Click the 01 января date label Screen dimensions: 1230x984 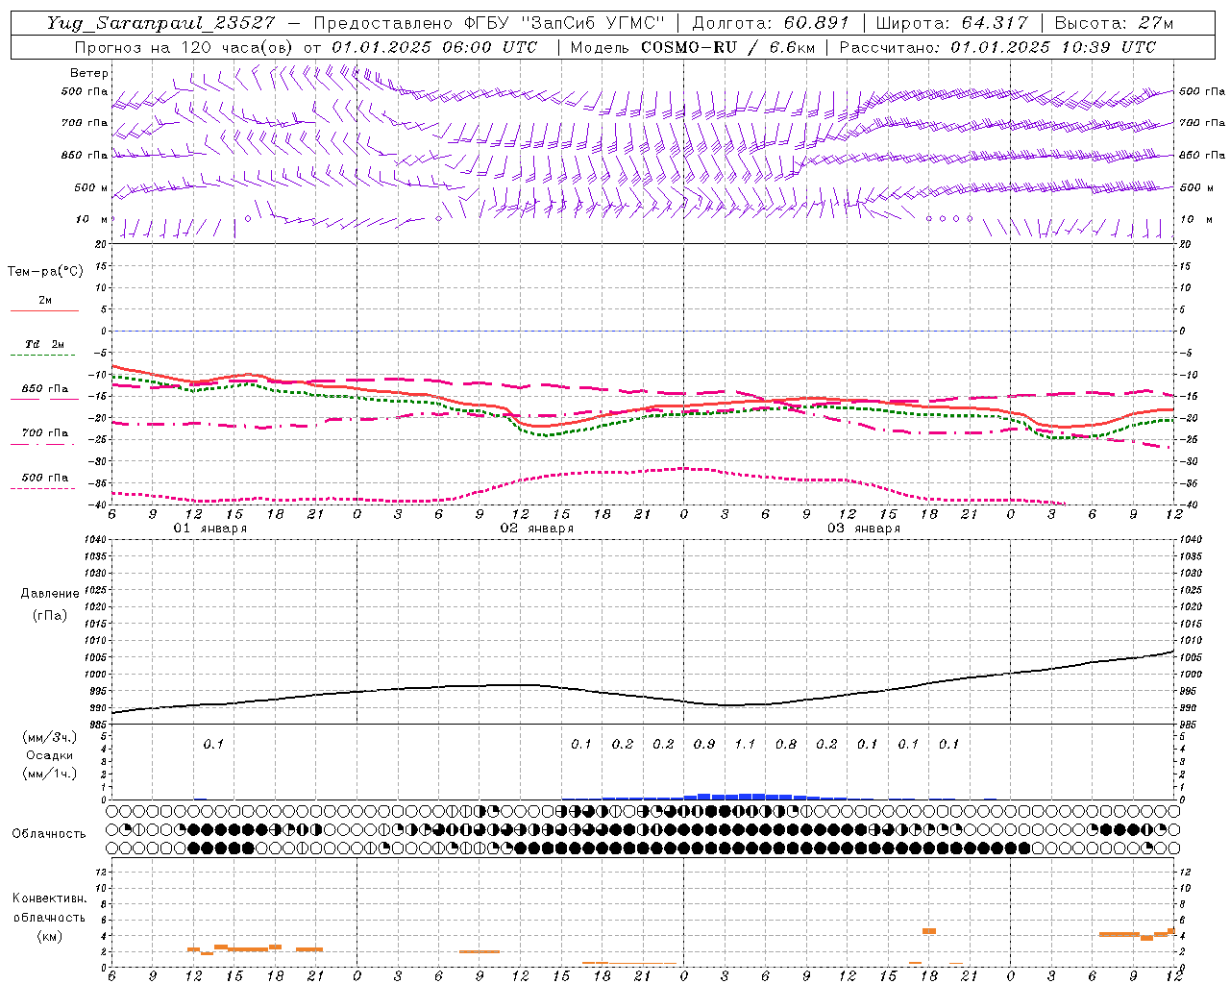point(209,529)
